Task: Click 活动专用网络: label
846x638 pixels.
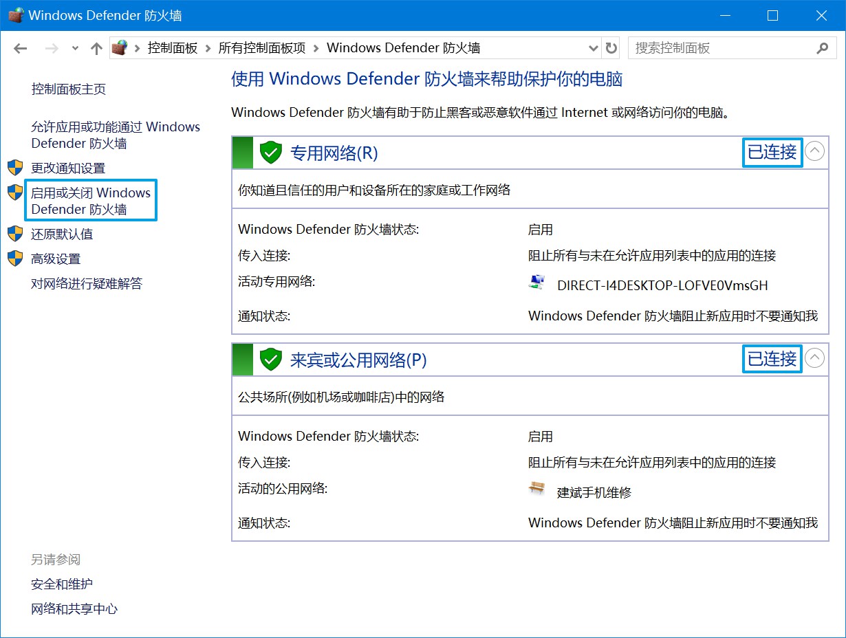Action: [276, 280]
